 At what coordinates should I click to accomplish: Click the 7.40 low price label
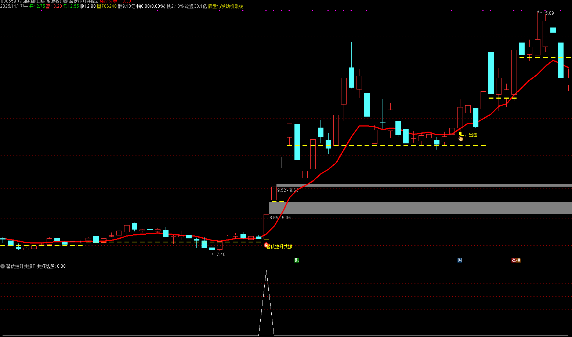[221, 254]
